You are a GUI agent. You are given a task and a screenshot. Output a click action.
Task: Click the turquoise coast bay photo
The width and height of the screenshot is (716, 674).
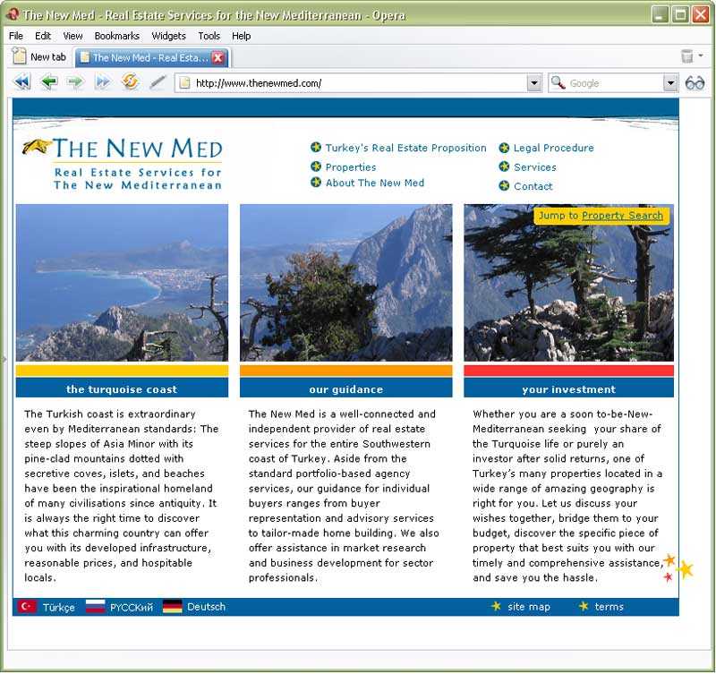click(122, 283)
